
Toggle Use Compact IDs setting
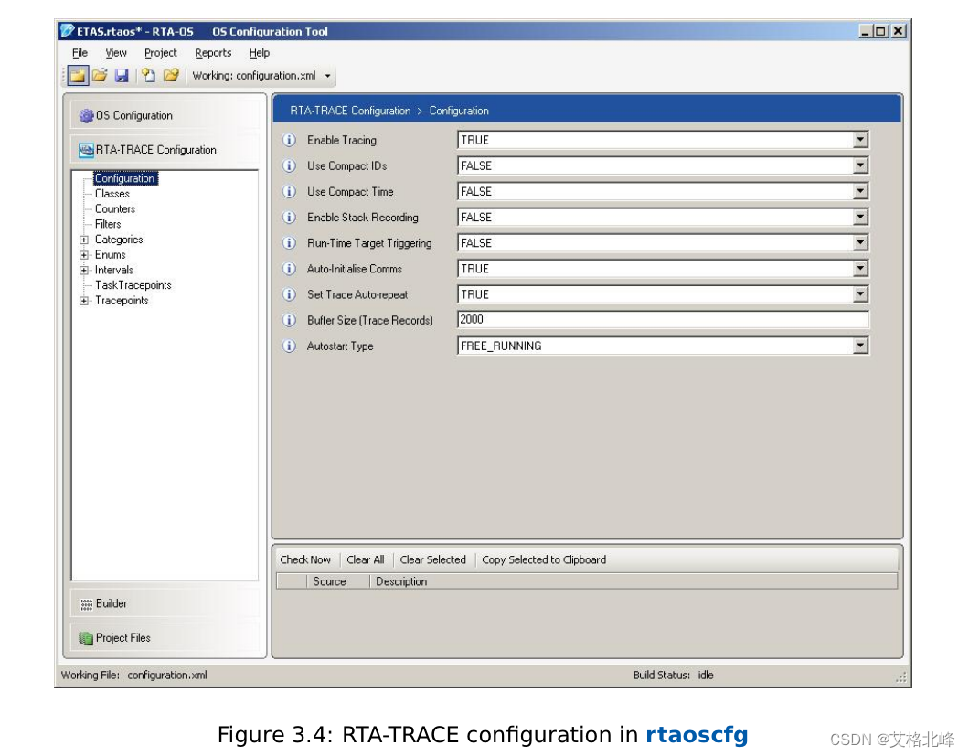(860, 165)
